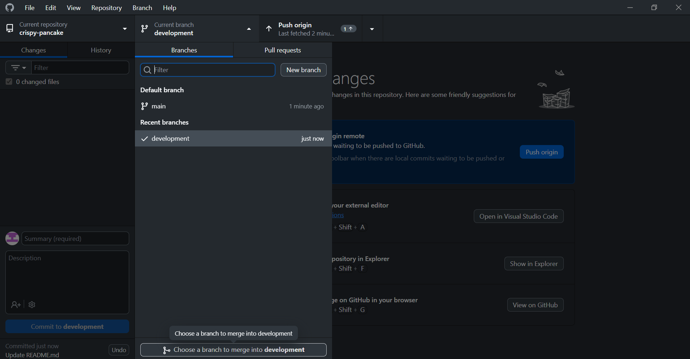Image resolution: width=690 pixels, height=359 pixels.
Task: Switch to the History tab
Action: [x=101, y=50]
